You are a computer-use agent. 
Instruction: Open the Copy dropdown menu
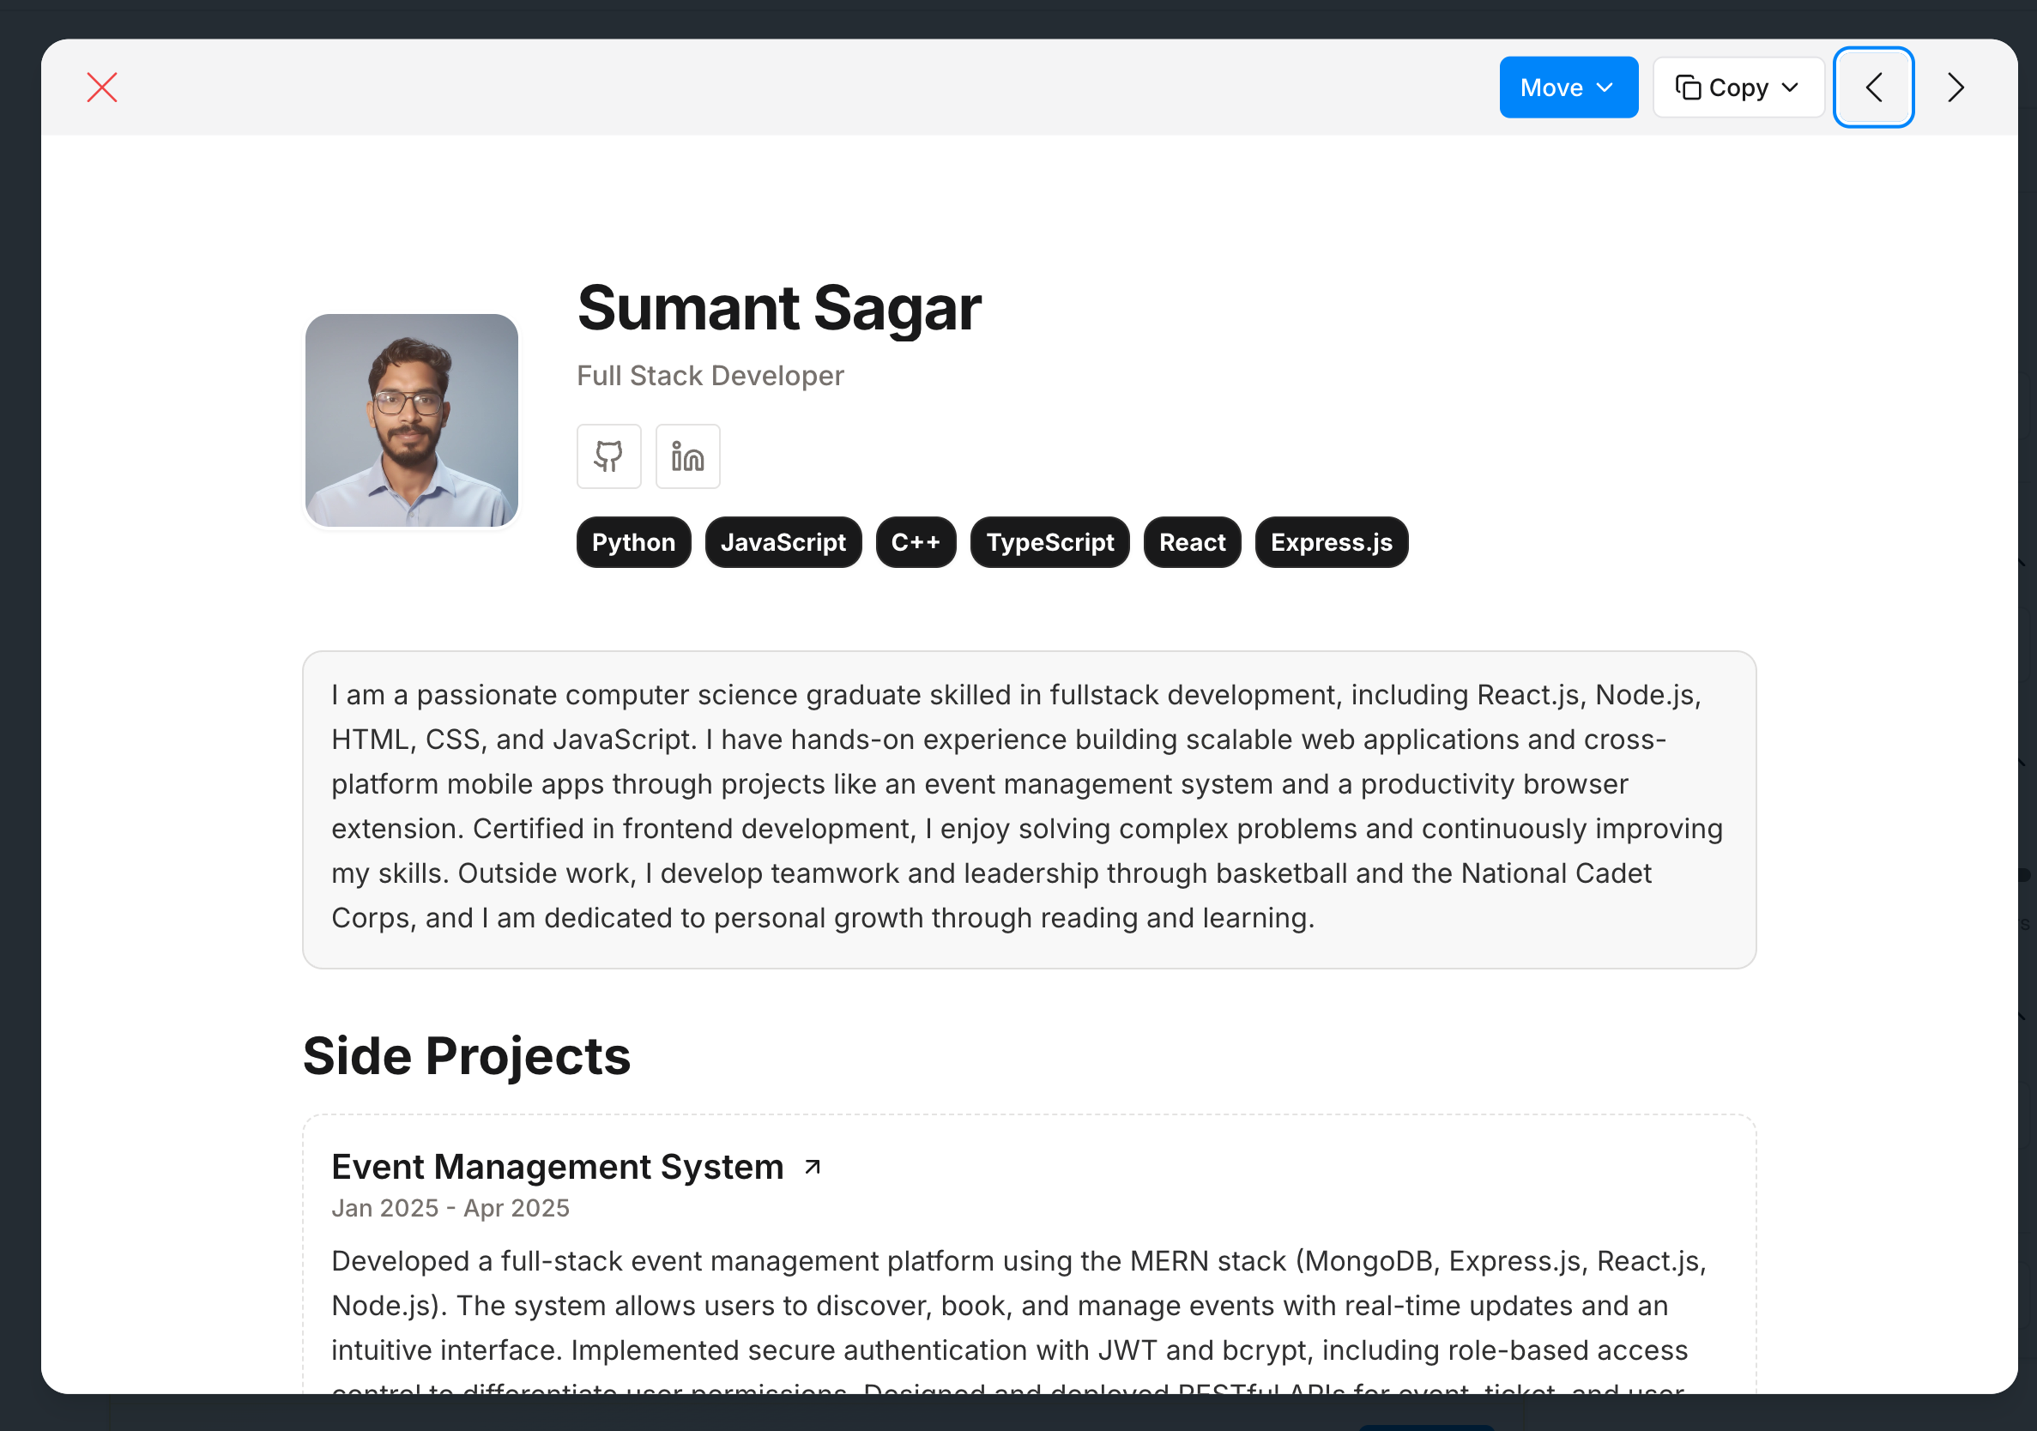1738,87
